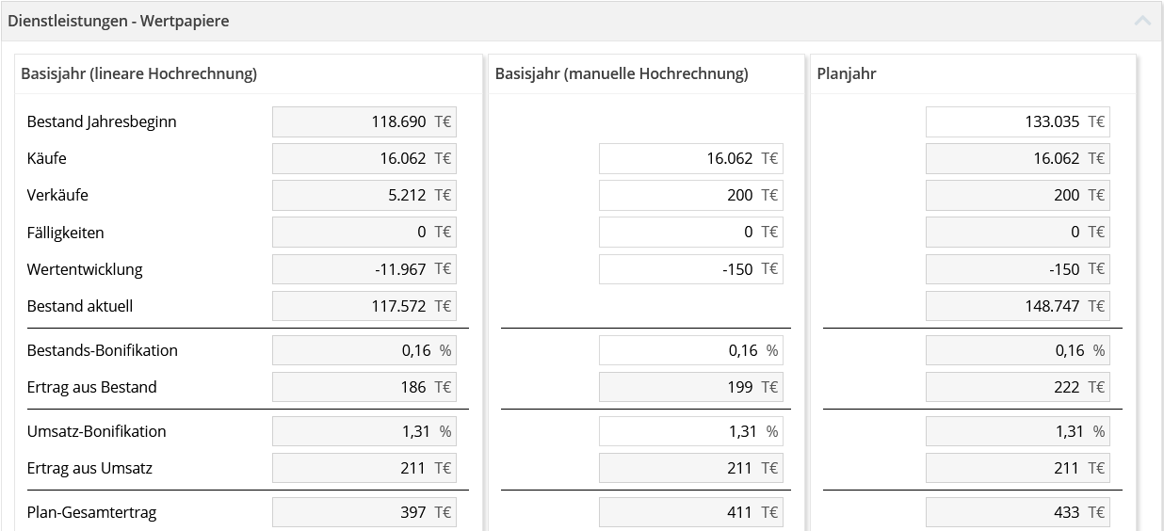Viewport: 1164px width, 531px height.
Task: Edit Bestands-Bonifikation percent in the manuelle Hochrechnung column
Action: pos(690,350)
